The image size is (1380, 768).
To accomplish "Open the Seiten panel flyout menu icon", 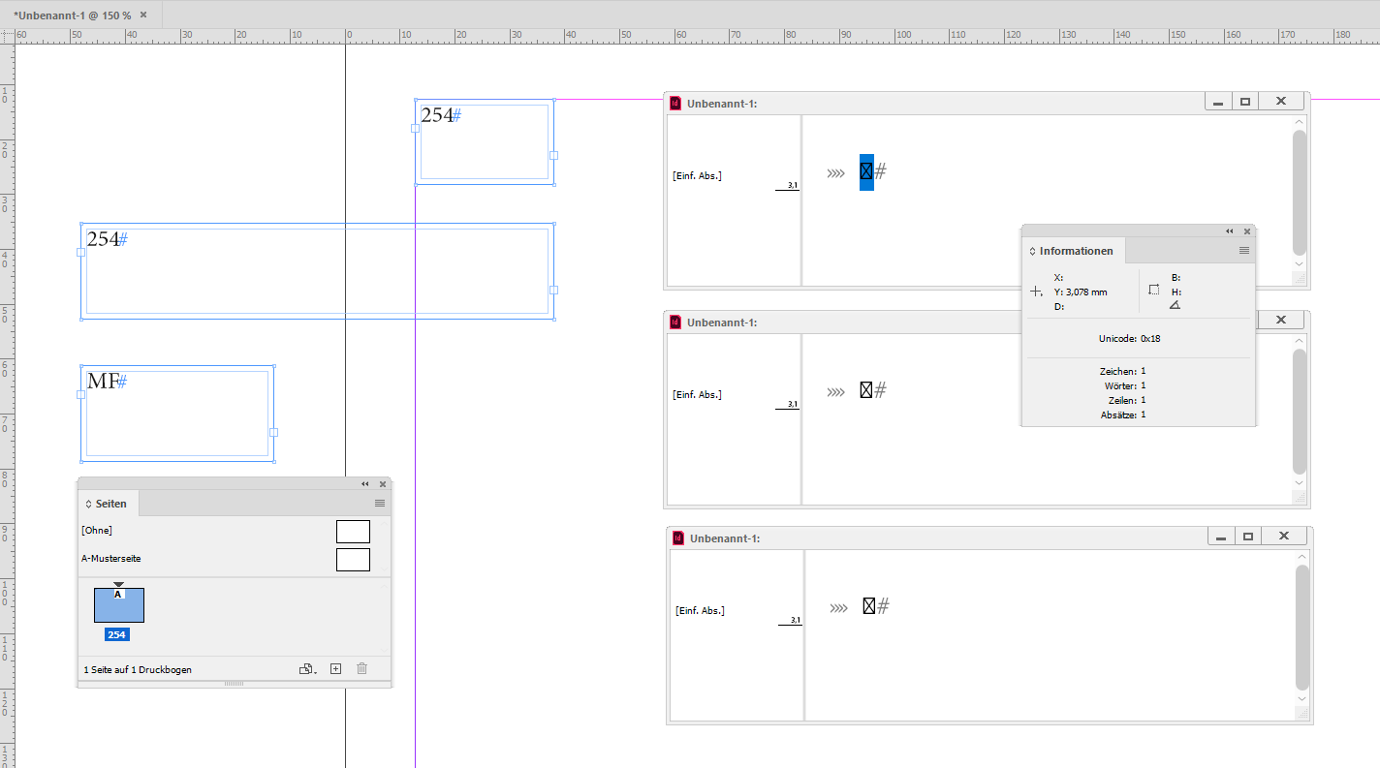I will 380,503.
